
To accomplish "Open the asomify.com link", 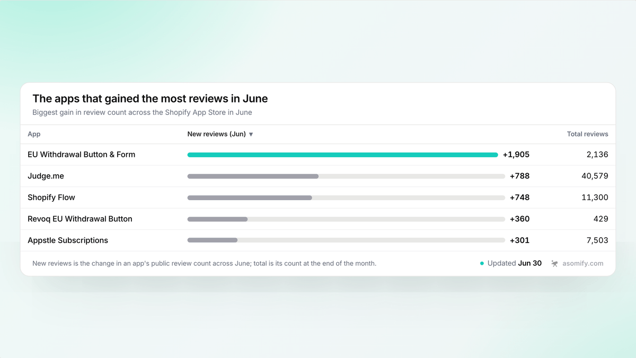I will click(582, 263).
